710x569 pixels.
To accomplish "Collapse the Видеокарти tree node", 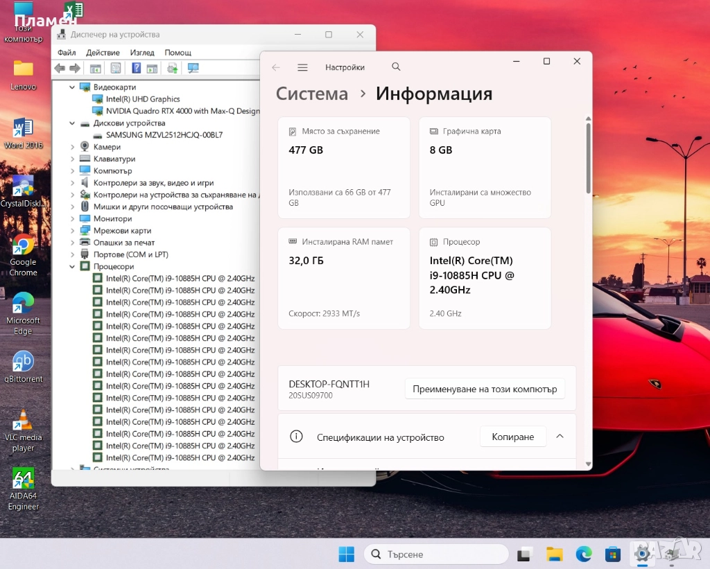I will (73, 87).
